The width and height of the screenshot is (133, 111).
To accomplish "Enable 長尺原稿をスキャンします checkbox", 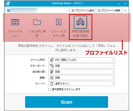I will point(50,89).
